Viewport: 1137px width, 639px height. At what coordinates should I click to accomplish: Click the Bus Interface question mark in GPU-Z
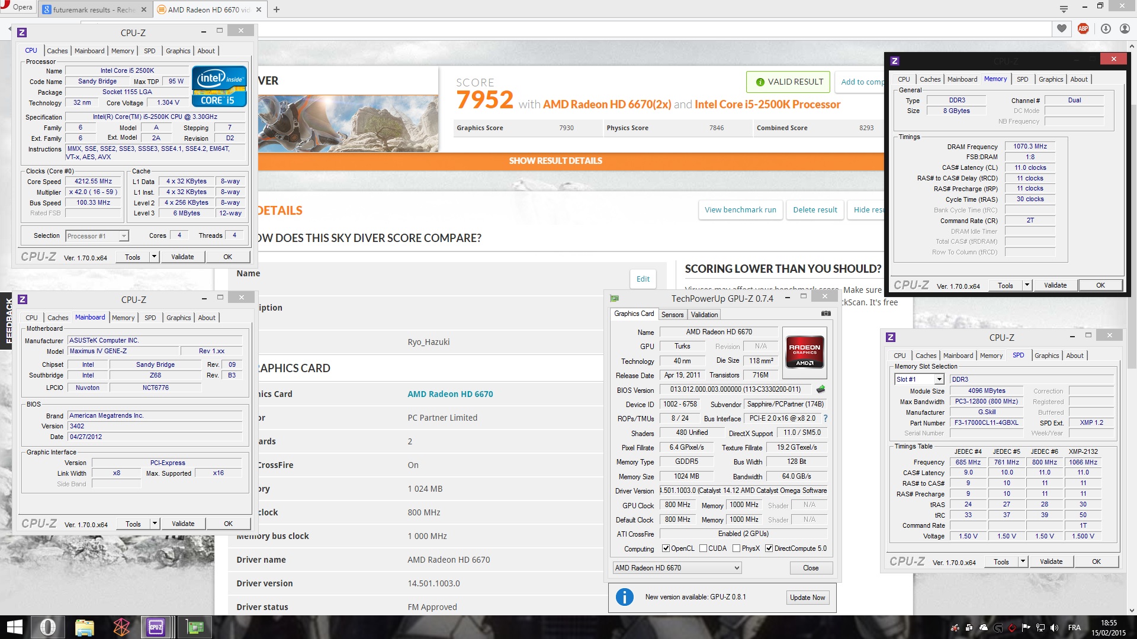[x=826, y=418]
